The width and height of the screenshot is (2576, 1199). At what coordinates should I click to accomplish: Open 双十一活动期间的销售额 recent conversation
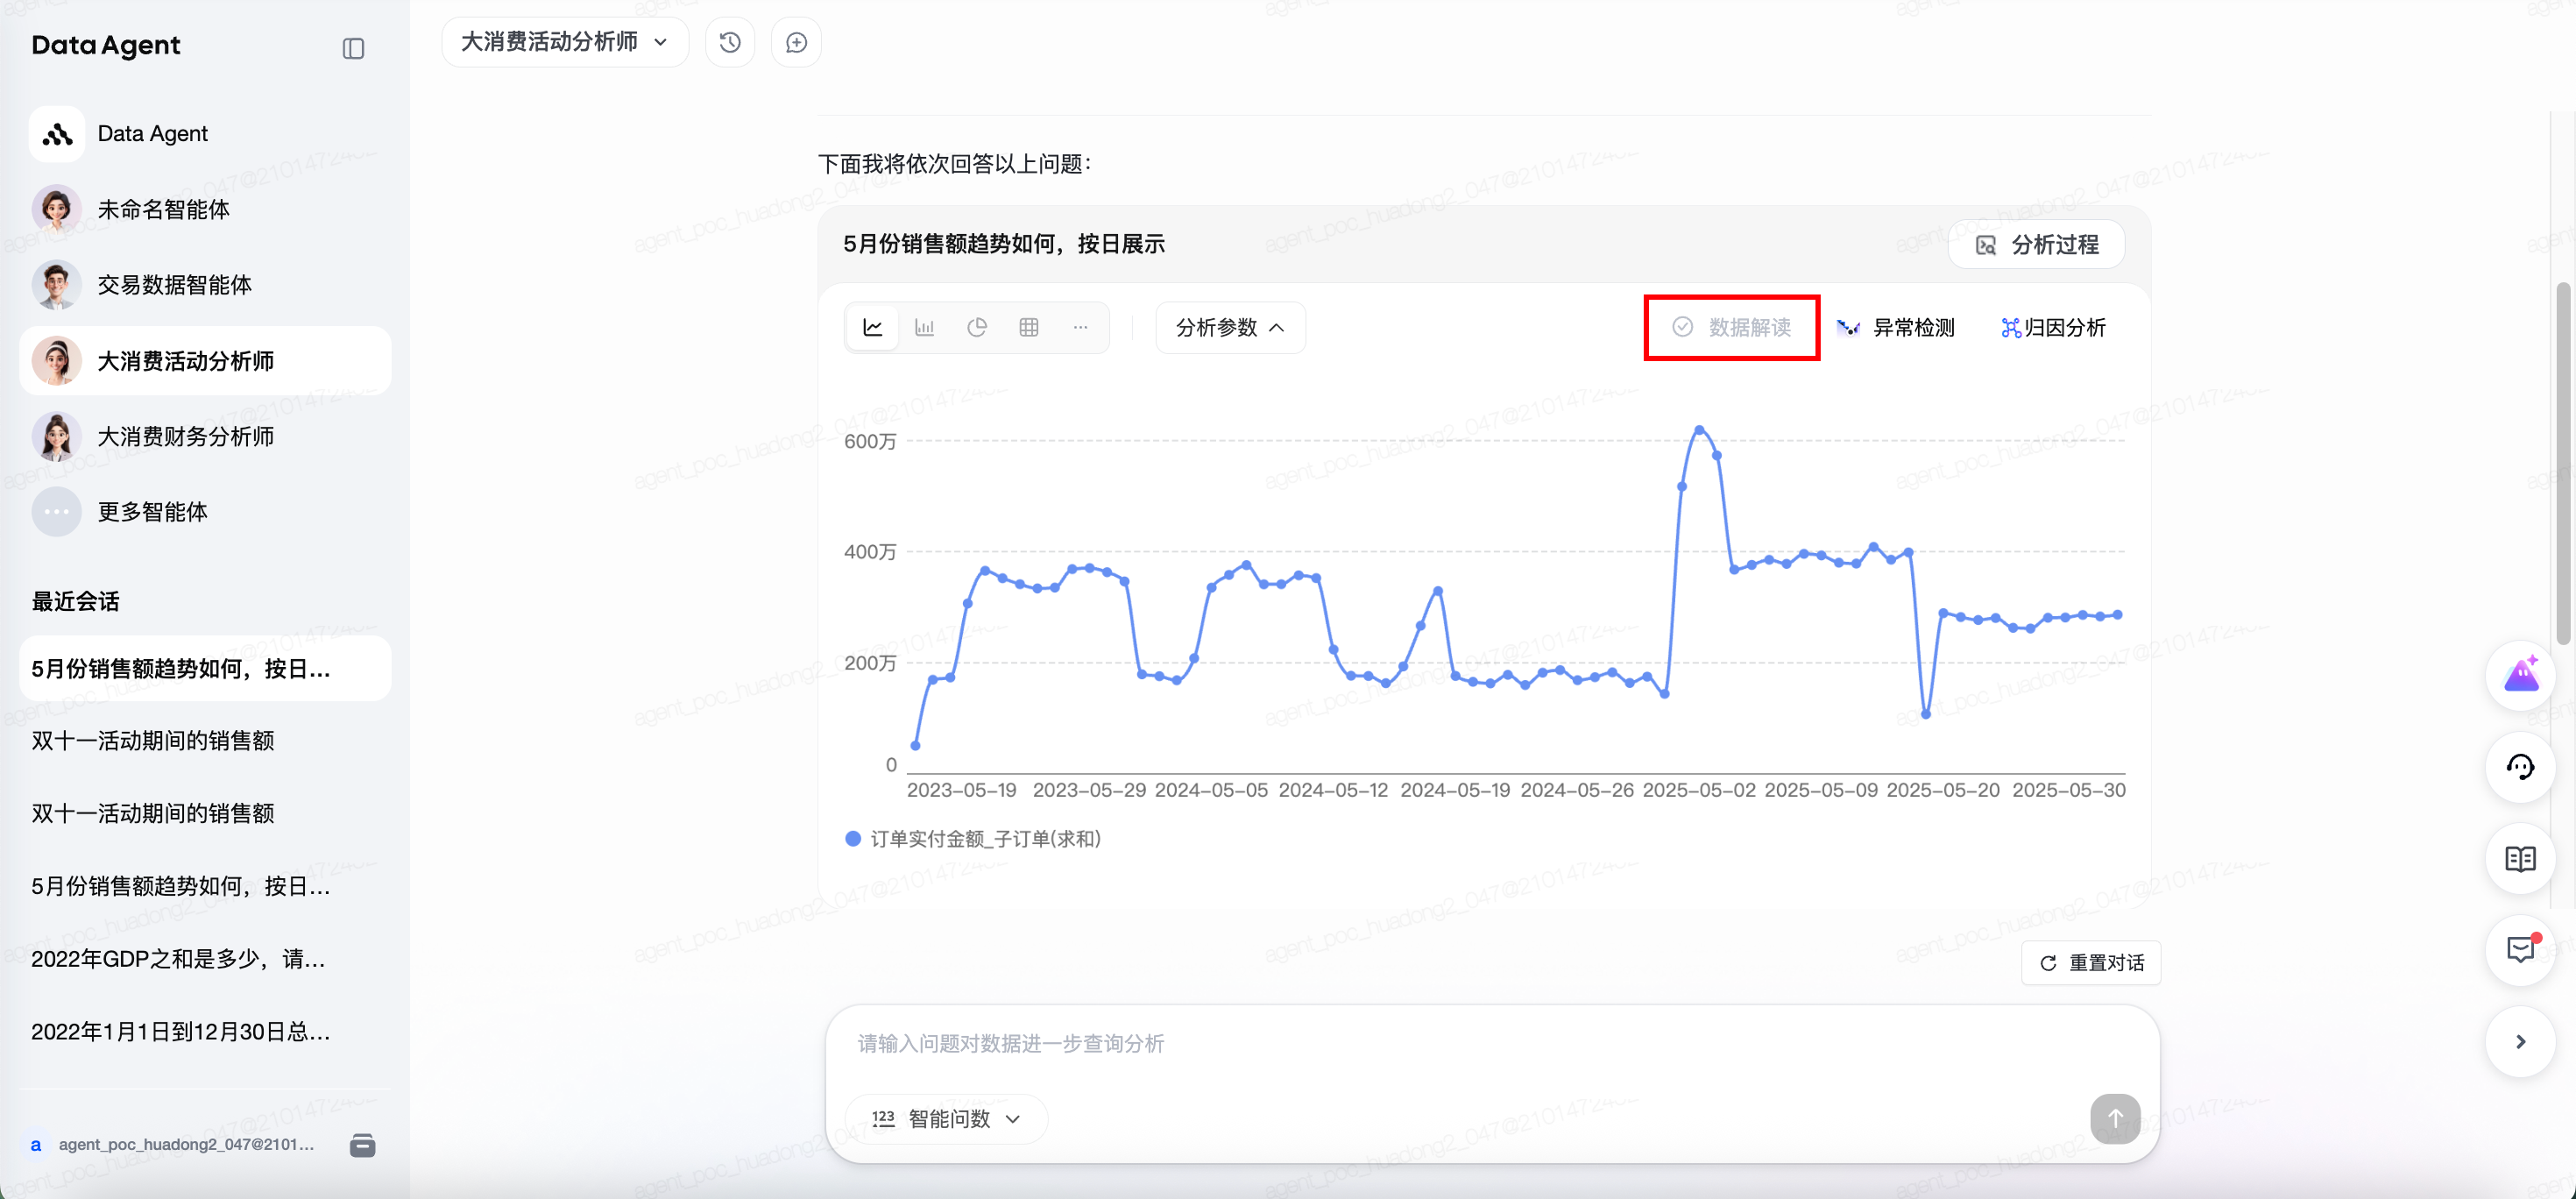(x=152, y=740)
